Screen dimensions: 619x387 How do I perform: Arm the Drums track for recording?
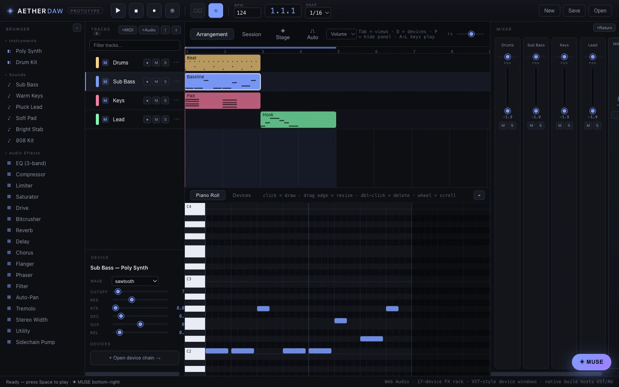(147, 63)
